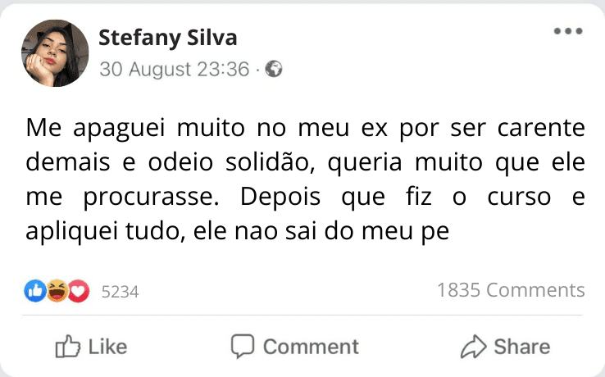Click the 30 August 23:36 timestamp
Viewport: 605px width, 377px height.
click(x=174, y=70)
